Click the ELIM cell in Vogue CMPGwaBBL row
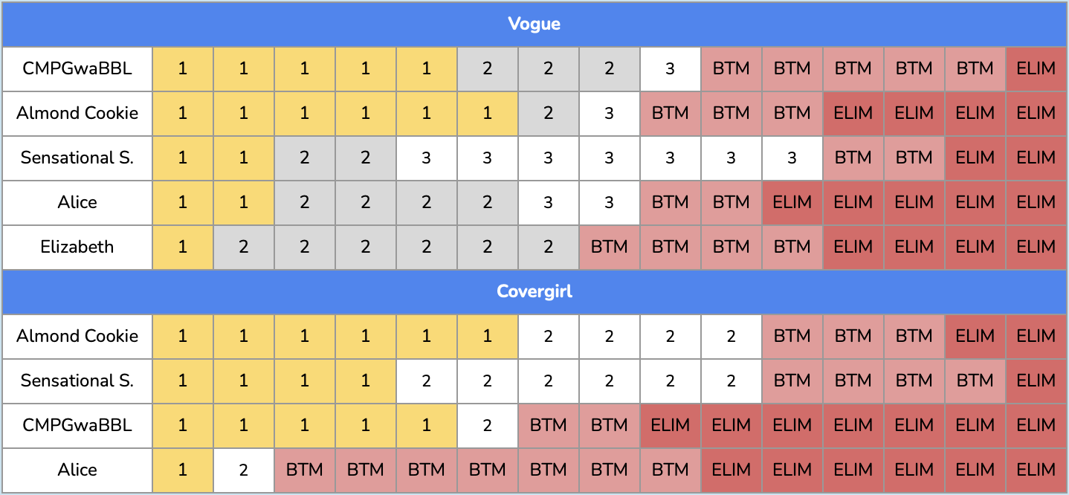 click(x=1036, y=68)
